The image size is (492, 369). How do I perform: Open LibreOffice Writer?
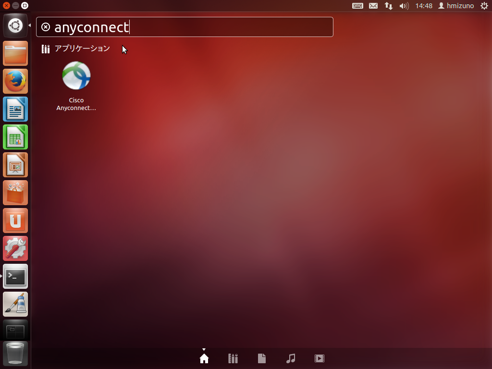(15, 109)
